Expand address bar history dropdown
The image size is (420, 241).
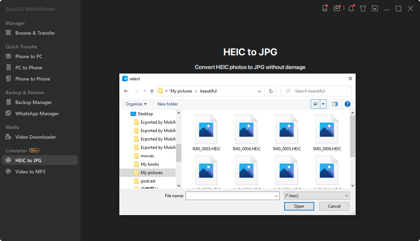click(259, 91)
